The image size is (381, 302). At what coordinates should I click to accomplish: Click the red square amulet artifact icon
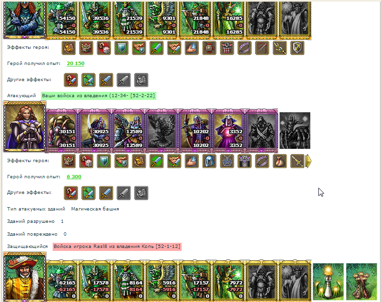coord(209,48)
